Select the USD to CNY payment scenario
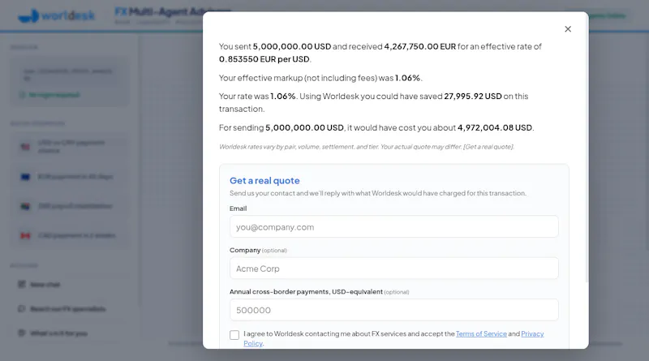The width and height of the screenshot is (649, 361). point(69,147)
